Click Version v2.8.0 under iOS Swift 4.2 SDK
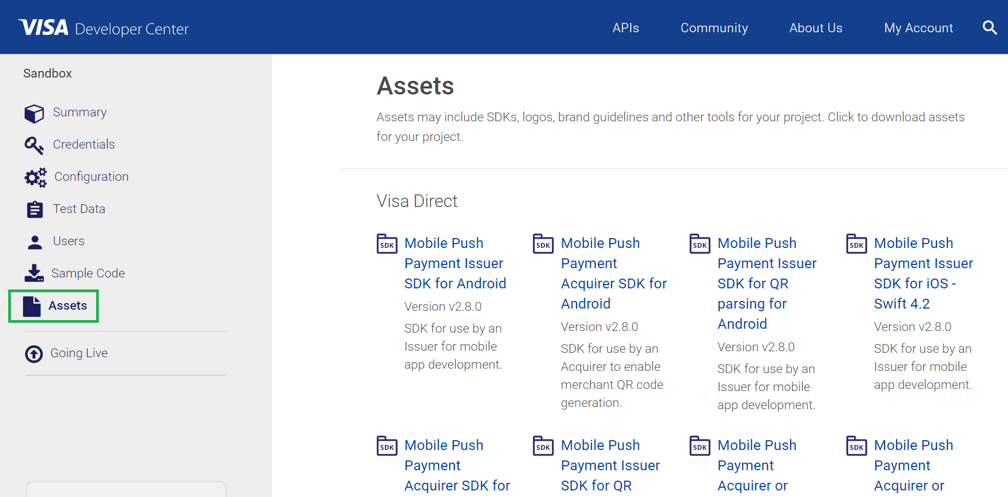Screen dimensions: 1008x497 [x=912, y=327]
